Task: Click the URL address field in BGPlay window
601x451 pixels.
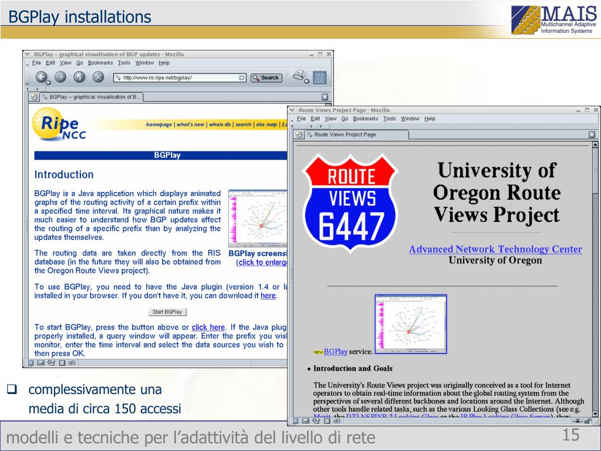Action: [180, 78]
